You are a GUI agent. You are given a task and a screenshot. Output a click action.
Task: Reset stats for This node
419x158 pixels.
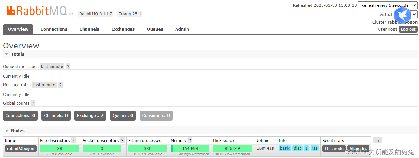pos(334,148)
